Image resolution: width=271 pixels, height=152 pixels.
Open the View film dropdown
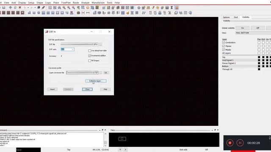[x=253, y=33]
